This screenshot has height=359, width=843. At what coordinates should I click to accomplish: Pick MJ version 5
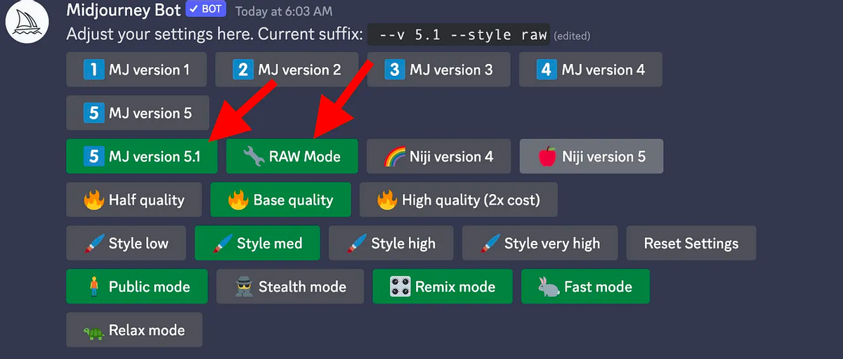[138, 113]
